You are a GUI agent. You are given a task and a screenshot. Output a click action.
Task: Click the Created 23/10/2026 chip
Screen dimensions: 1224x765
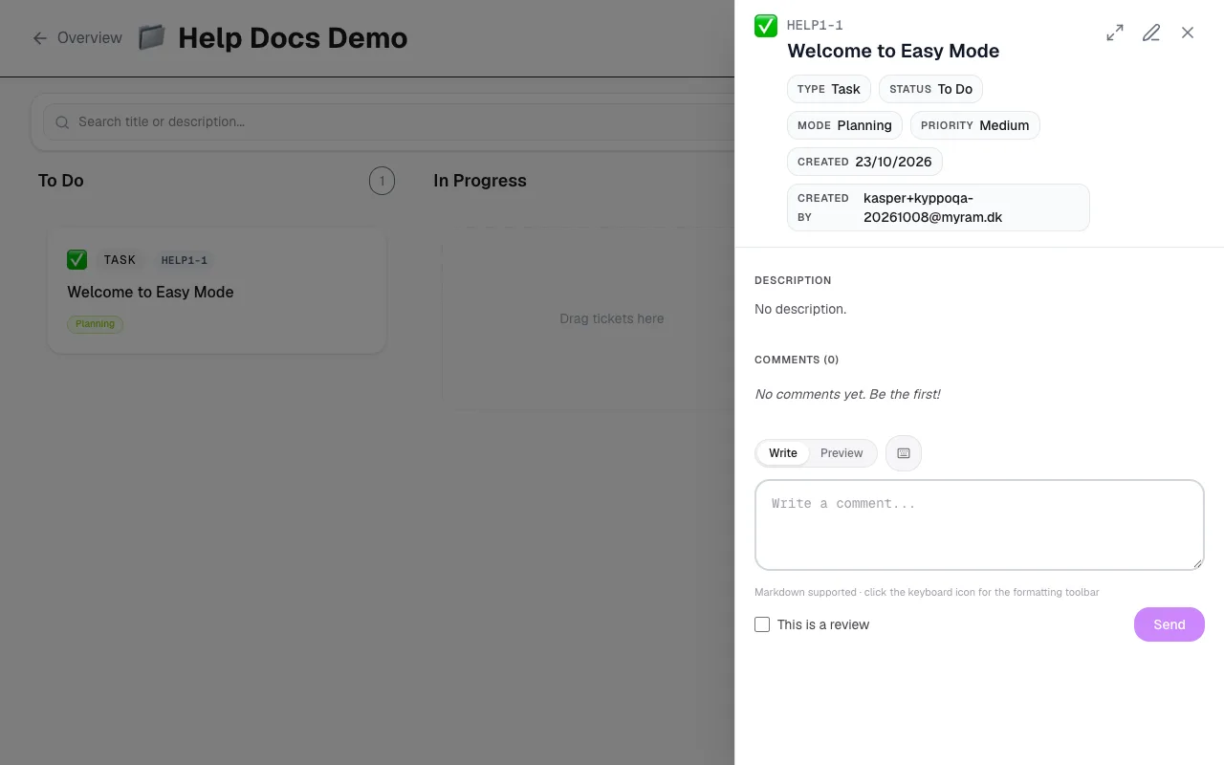coord(864,162)
